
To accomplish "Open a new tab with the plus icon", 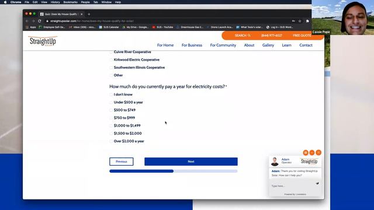I will pos(89,14).
